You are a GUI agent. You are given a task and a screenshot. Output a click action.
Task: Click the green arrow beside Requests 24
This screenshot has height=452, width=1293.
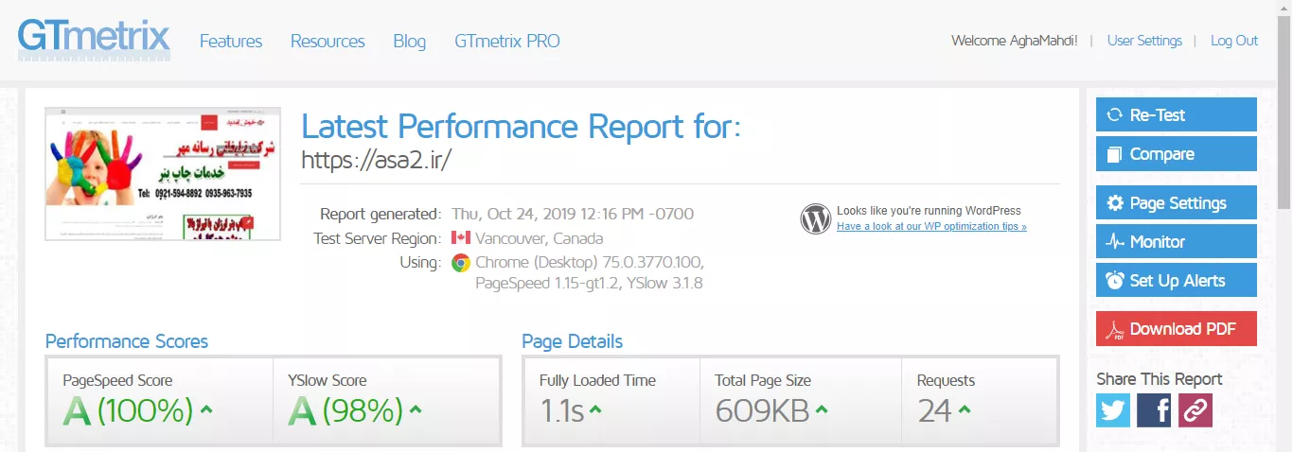pos(964,409)
